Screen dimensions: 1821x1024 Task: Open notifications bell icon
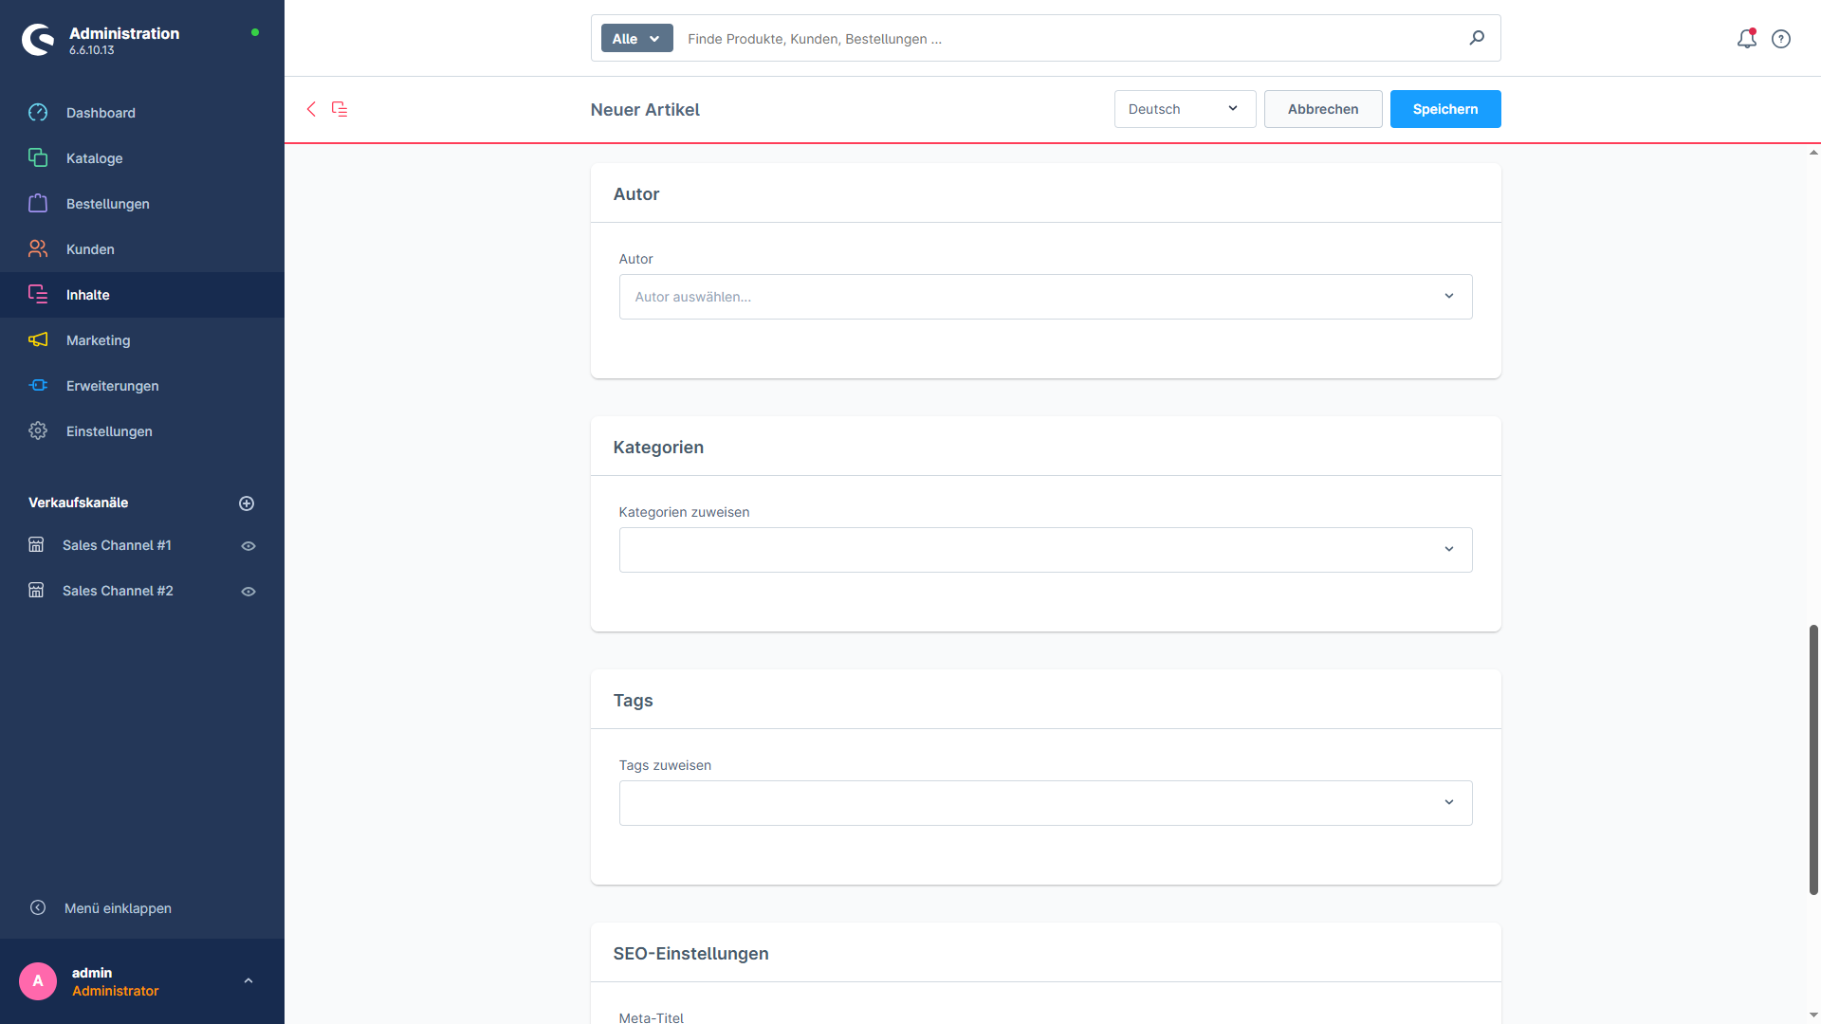[x=1747, y=39]
